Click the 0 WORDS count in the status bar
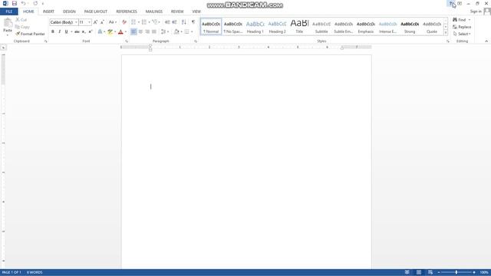Image resolution: width=491 pixels, height=276 pixels. 35,272
